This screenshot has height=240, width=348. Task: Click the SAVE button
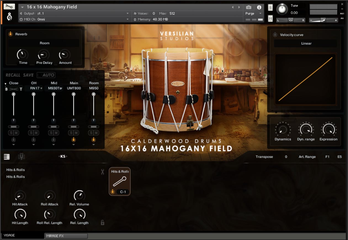[28, 75]
